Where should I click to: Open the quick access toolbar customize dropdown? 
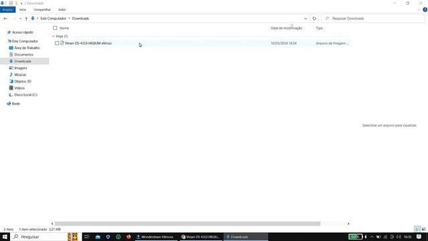click(x=21, y=3)
